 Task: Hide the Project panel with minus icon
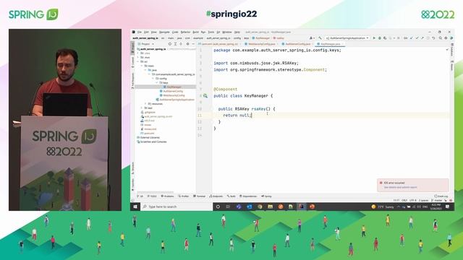click(193, 44)
